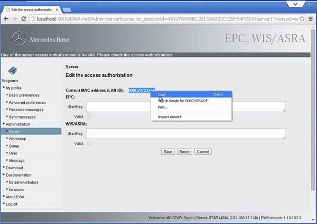The height and width of the screenshot is (224, 317).
Task: Click the vertical page scrollbar
Action: click(x=313, y=110)
